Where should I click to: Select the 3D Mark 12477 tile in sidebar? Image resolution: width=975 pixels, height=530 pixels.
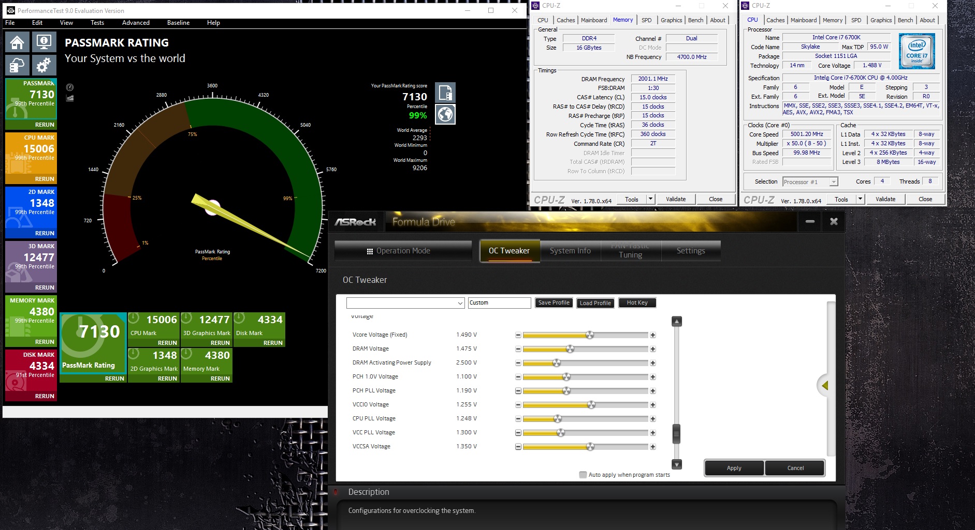[x=31, y=267]
